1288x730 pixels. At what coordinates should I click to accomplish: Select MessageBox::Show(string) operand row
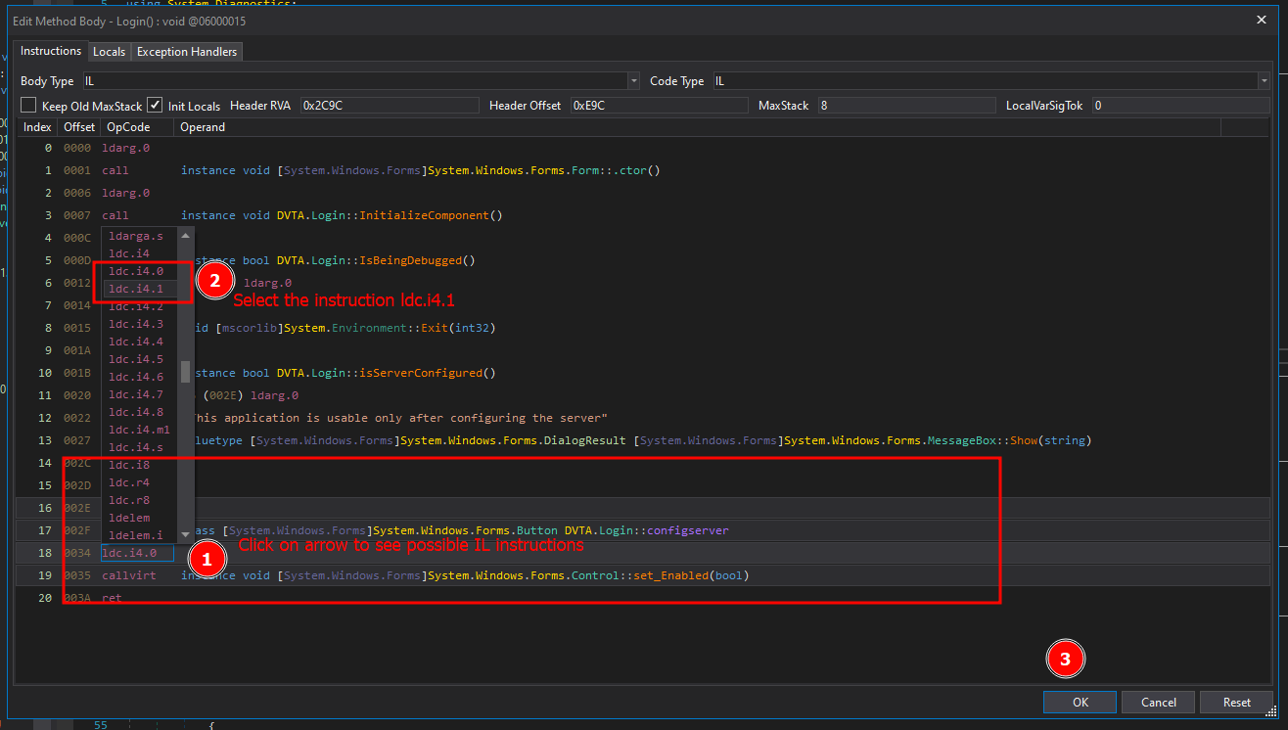640,440
